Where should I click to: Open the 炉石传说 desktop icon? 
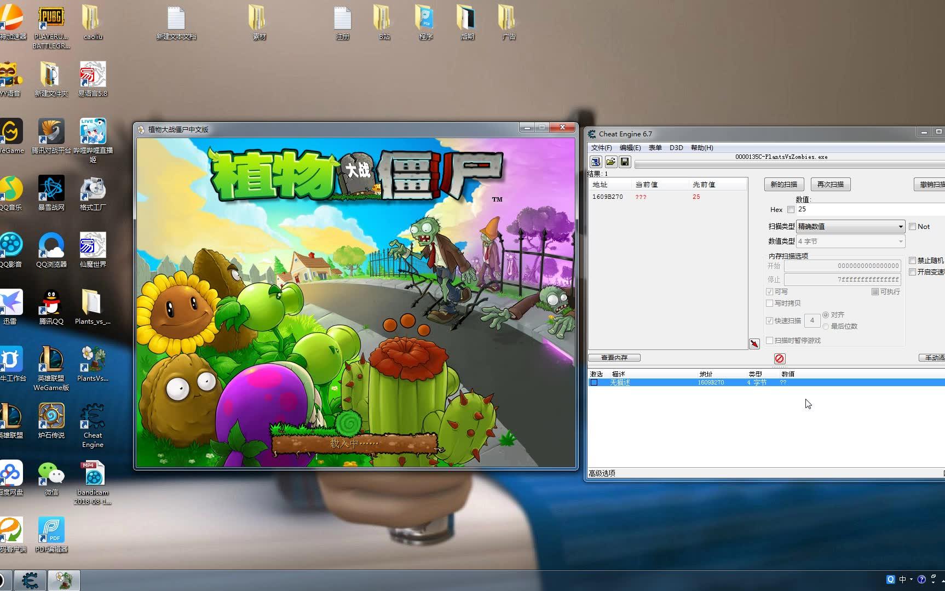[51, 421]
